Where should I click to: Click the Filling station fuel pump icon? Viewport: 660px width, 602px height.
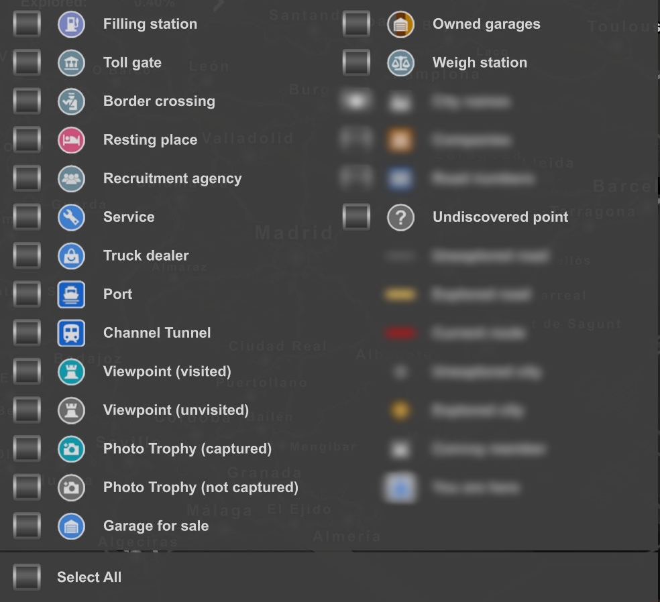pyautogui.click(x=72, y=23)
